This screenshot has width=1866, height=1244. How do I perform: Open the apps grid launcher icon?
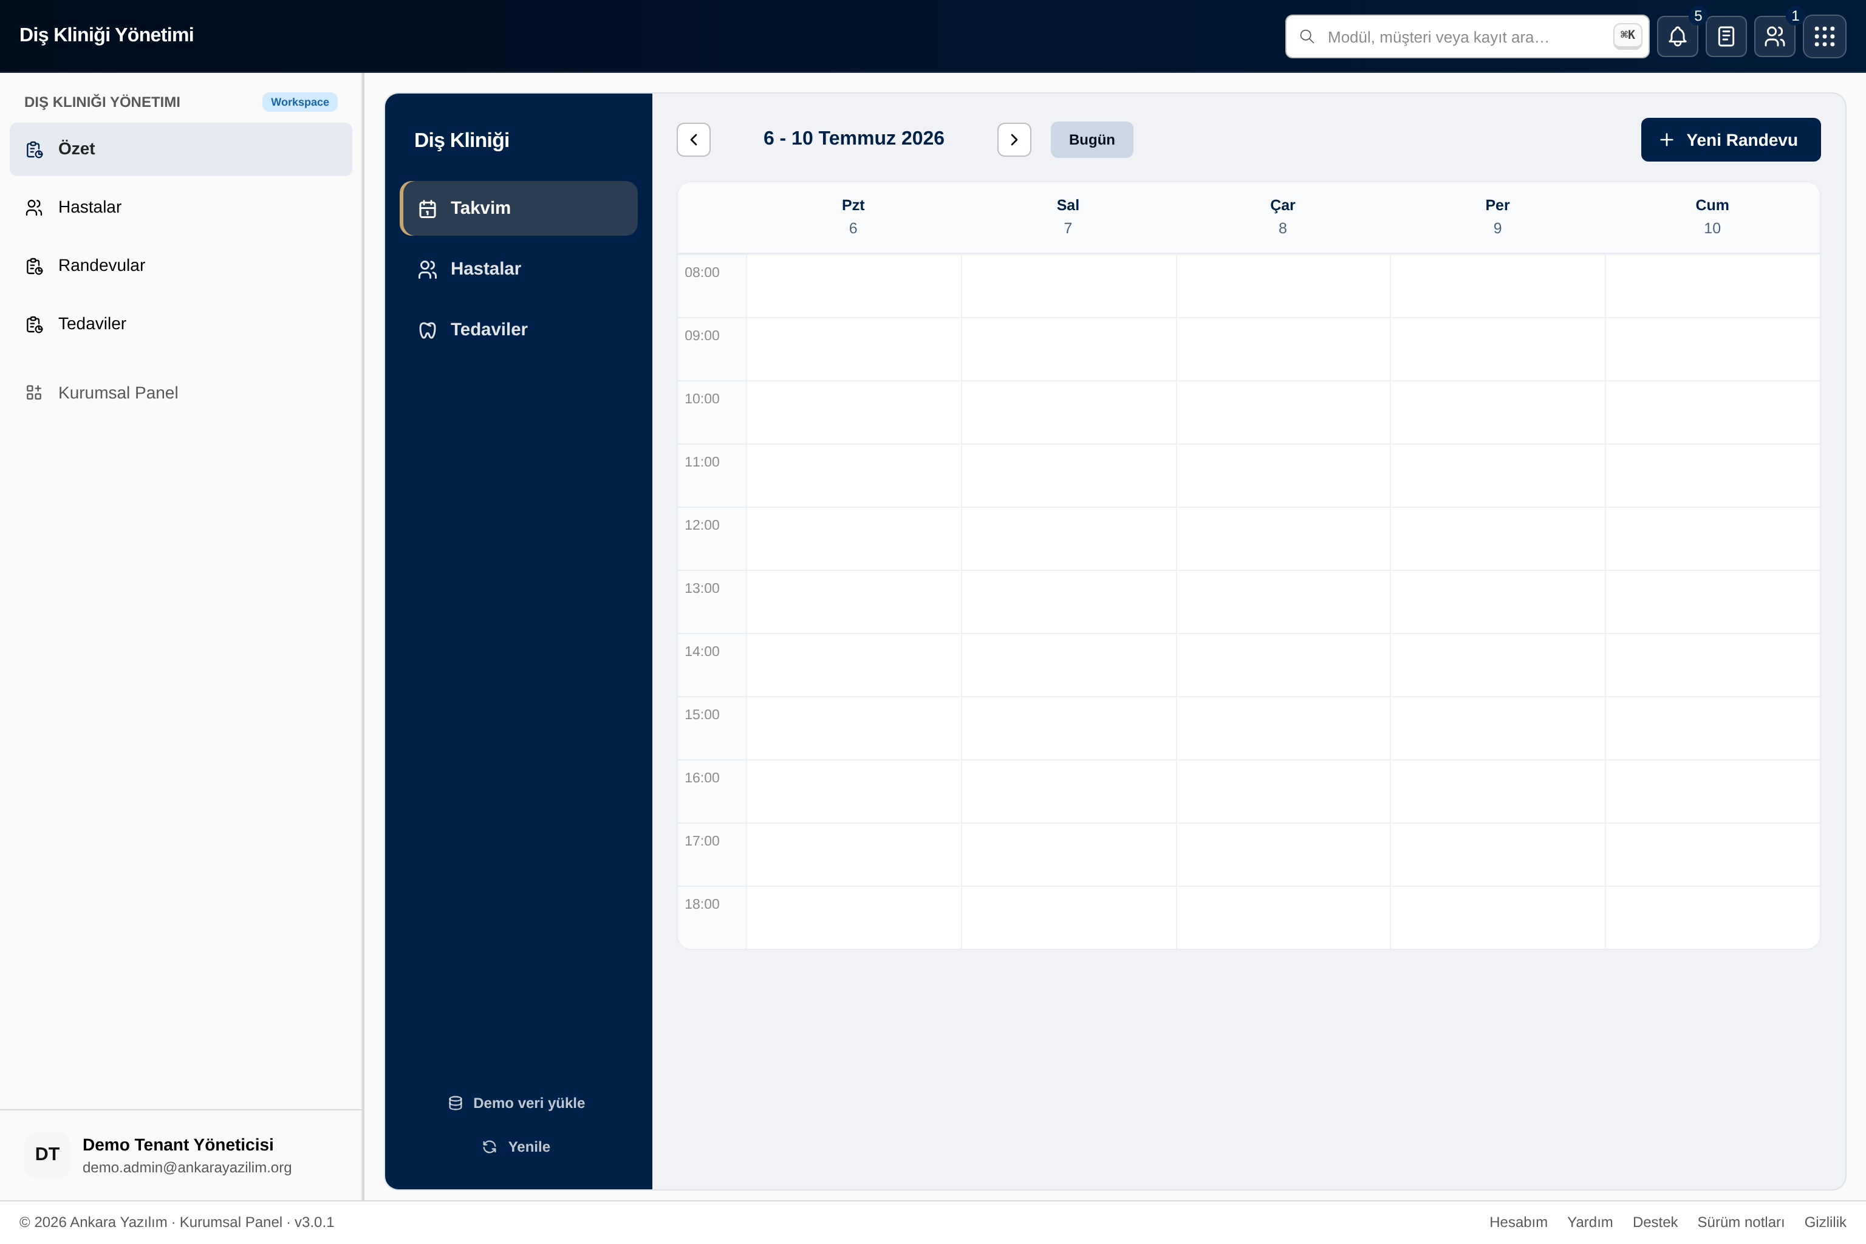[1824, 36]
